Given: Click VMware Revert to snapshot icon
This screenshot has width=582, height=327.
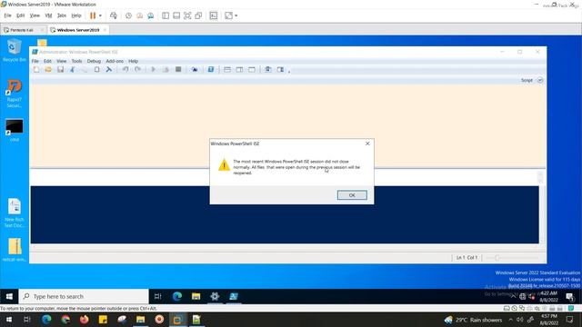Looking at the screenshot, I should pos(139,15).
